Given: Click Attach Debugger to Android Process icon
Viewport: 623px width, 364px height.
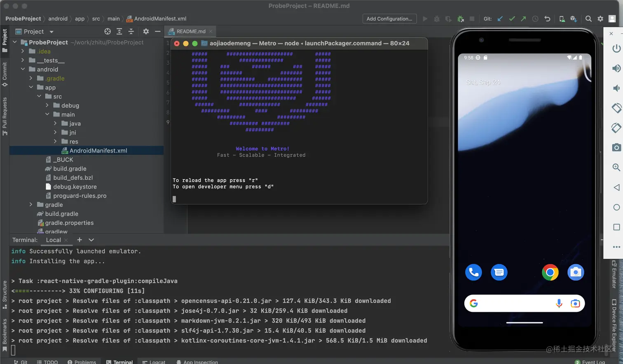Looking at the screenshot, I should 461,19.
